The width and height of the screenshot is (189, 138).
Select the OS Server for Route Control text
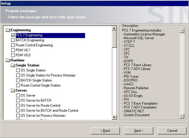click(40, 105)
